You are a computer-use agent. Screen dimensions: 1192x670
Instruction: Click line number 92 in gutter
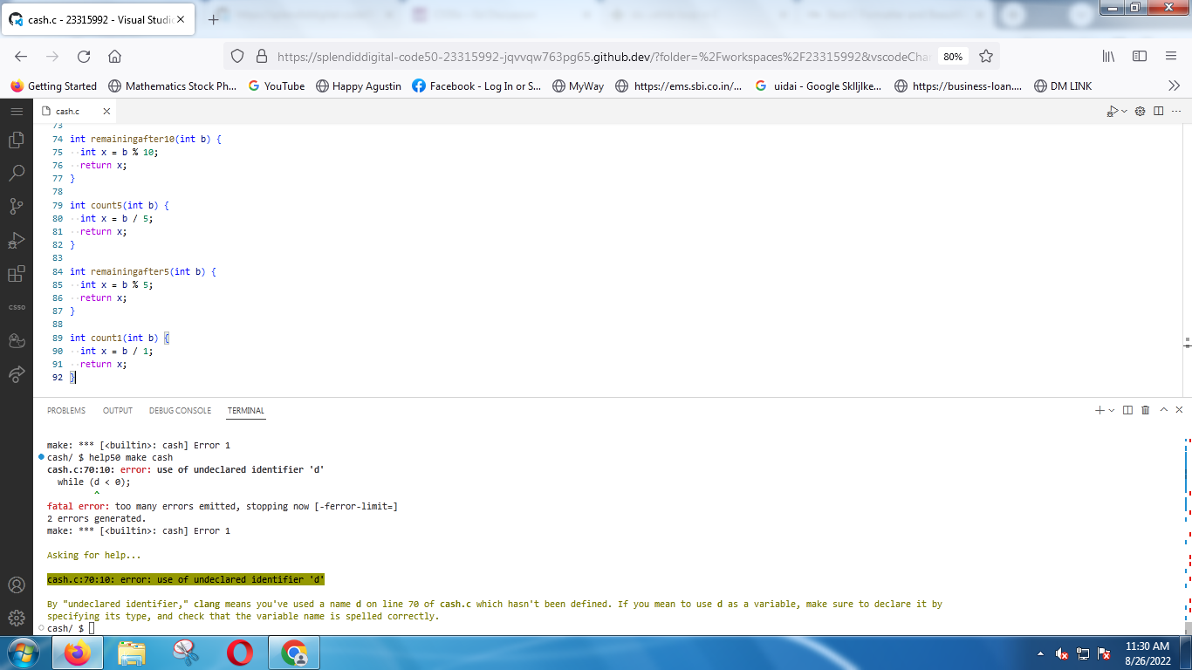coord(58,378)
